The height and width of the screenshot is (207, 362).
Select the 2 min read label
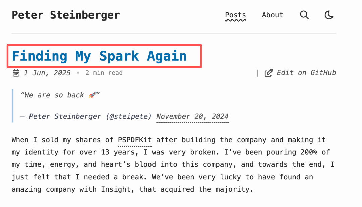104,73
